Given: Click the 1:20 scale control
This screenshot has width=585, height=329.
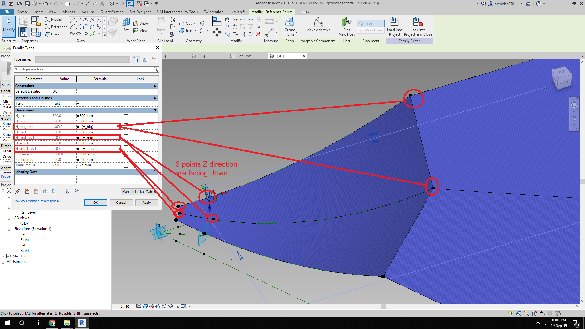Looking at the screenshot, I should point(125,306).
